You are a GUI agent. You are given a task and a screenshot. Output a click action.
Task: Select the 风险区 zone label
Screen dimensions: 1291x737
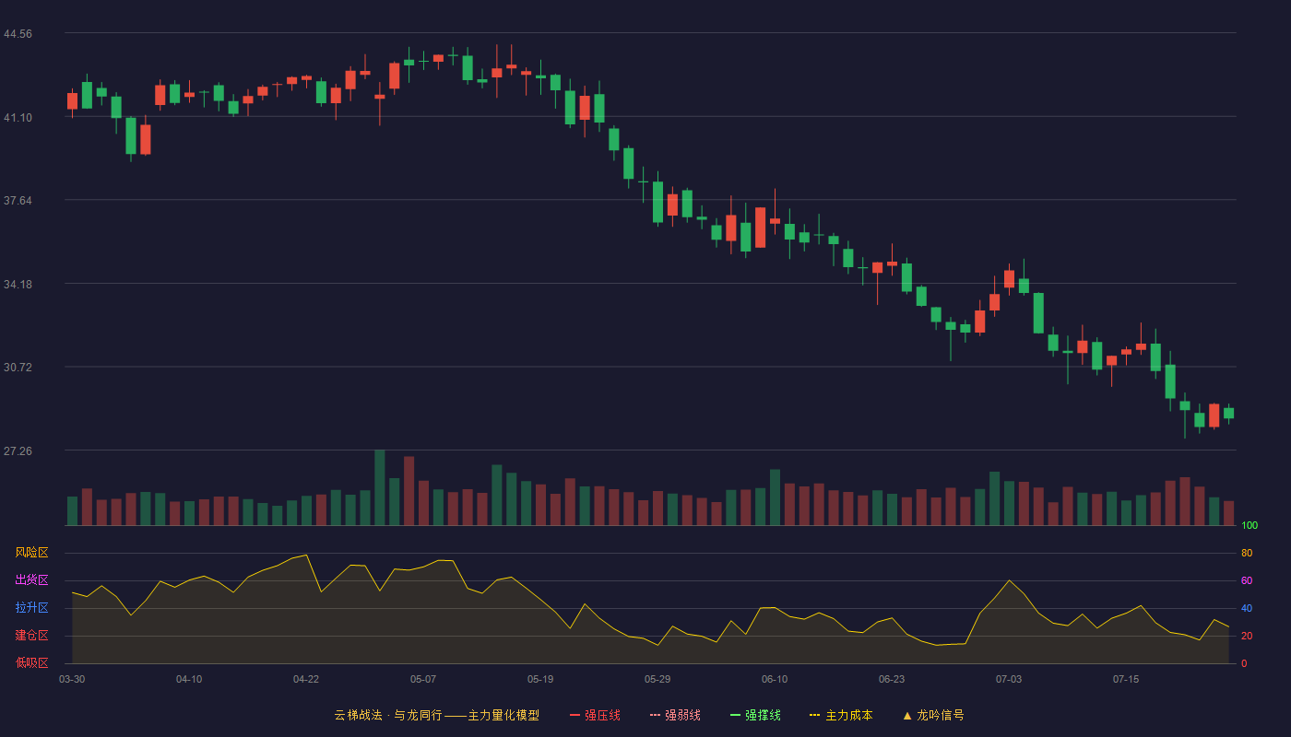[31, 553]
